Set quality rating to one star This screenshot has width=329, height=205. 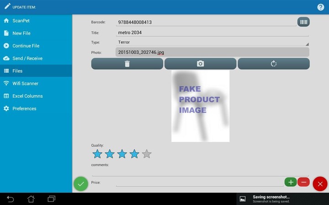97,154
